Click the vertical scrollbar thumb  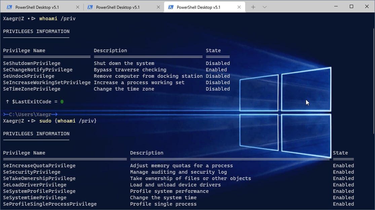(373, 81)
